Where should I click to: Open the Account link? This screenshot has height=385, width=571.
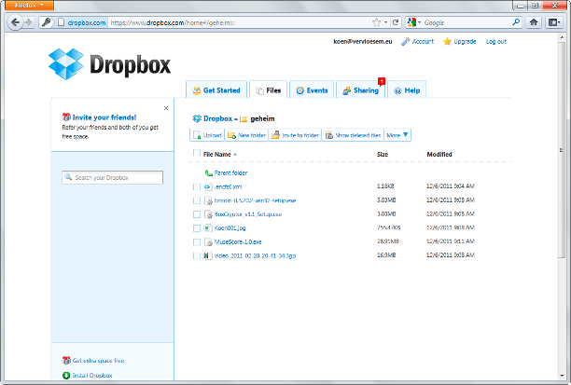click(423, 42)
